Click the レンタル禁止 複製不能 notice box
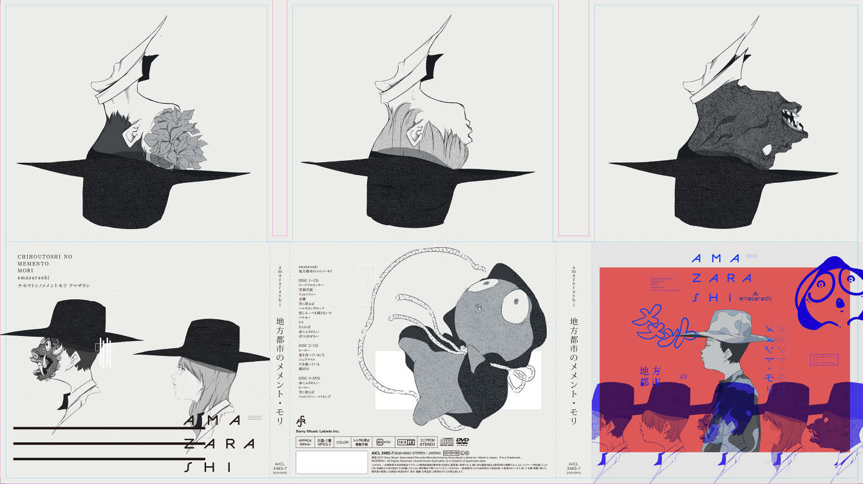This screenshot has width=863, height=484. coord(361,442)
